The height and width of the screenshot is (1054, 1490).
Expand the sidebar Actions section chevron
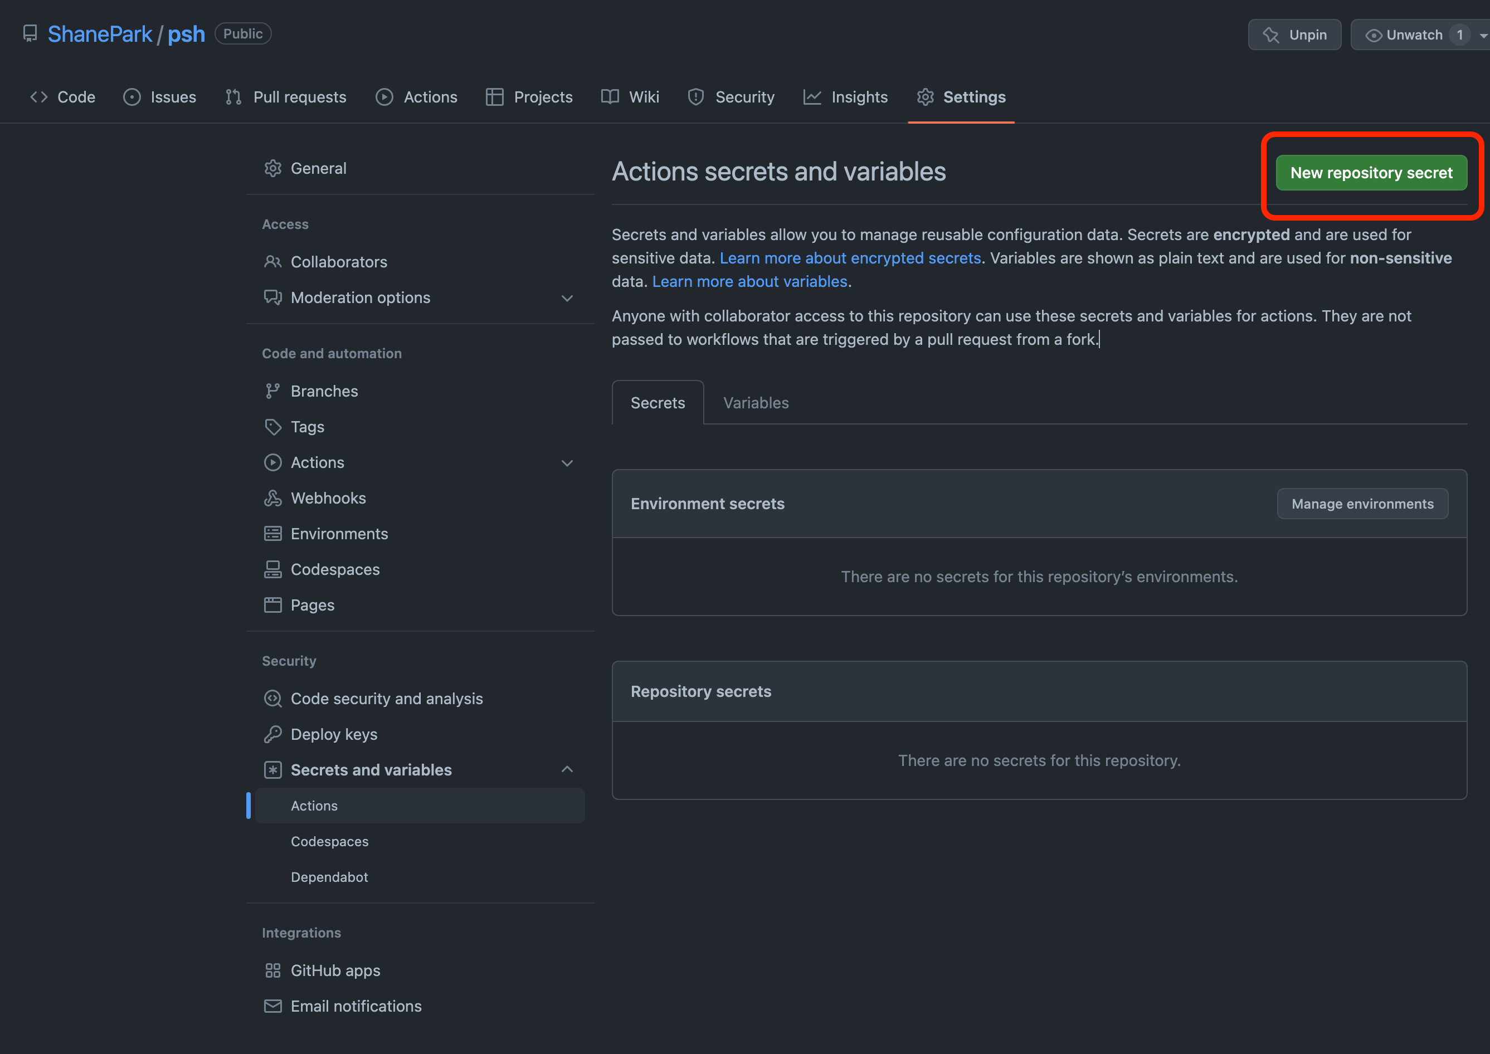[x=567, y=463]
